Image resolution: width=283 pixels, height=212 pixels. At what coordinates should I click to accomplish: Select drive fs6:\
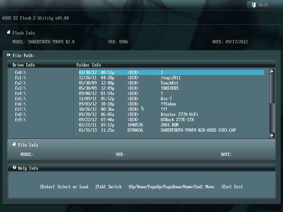pos(20,104)
